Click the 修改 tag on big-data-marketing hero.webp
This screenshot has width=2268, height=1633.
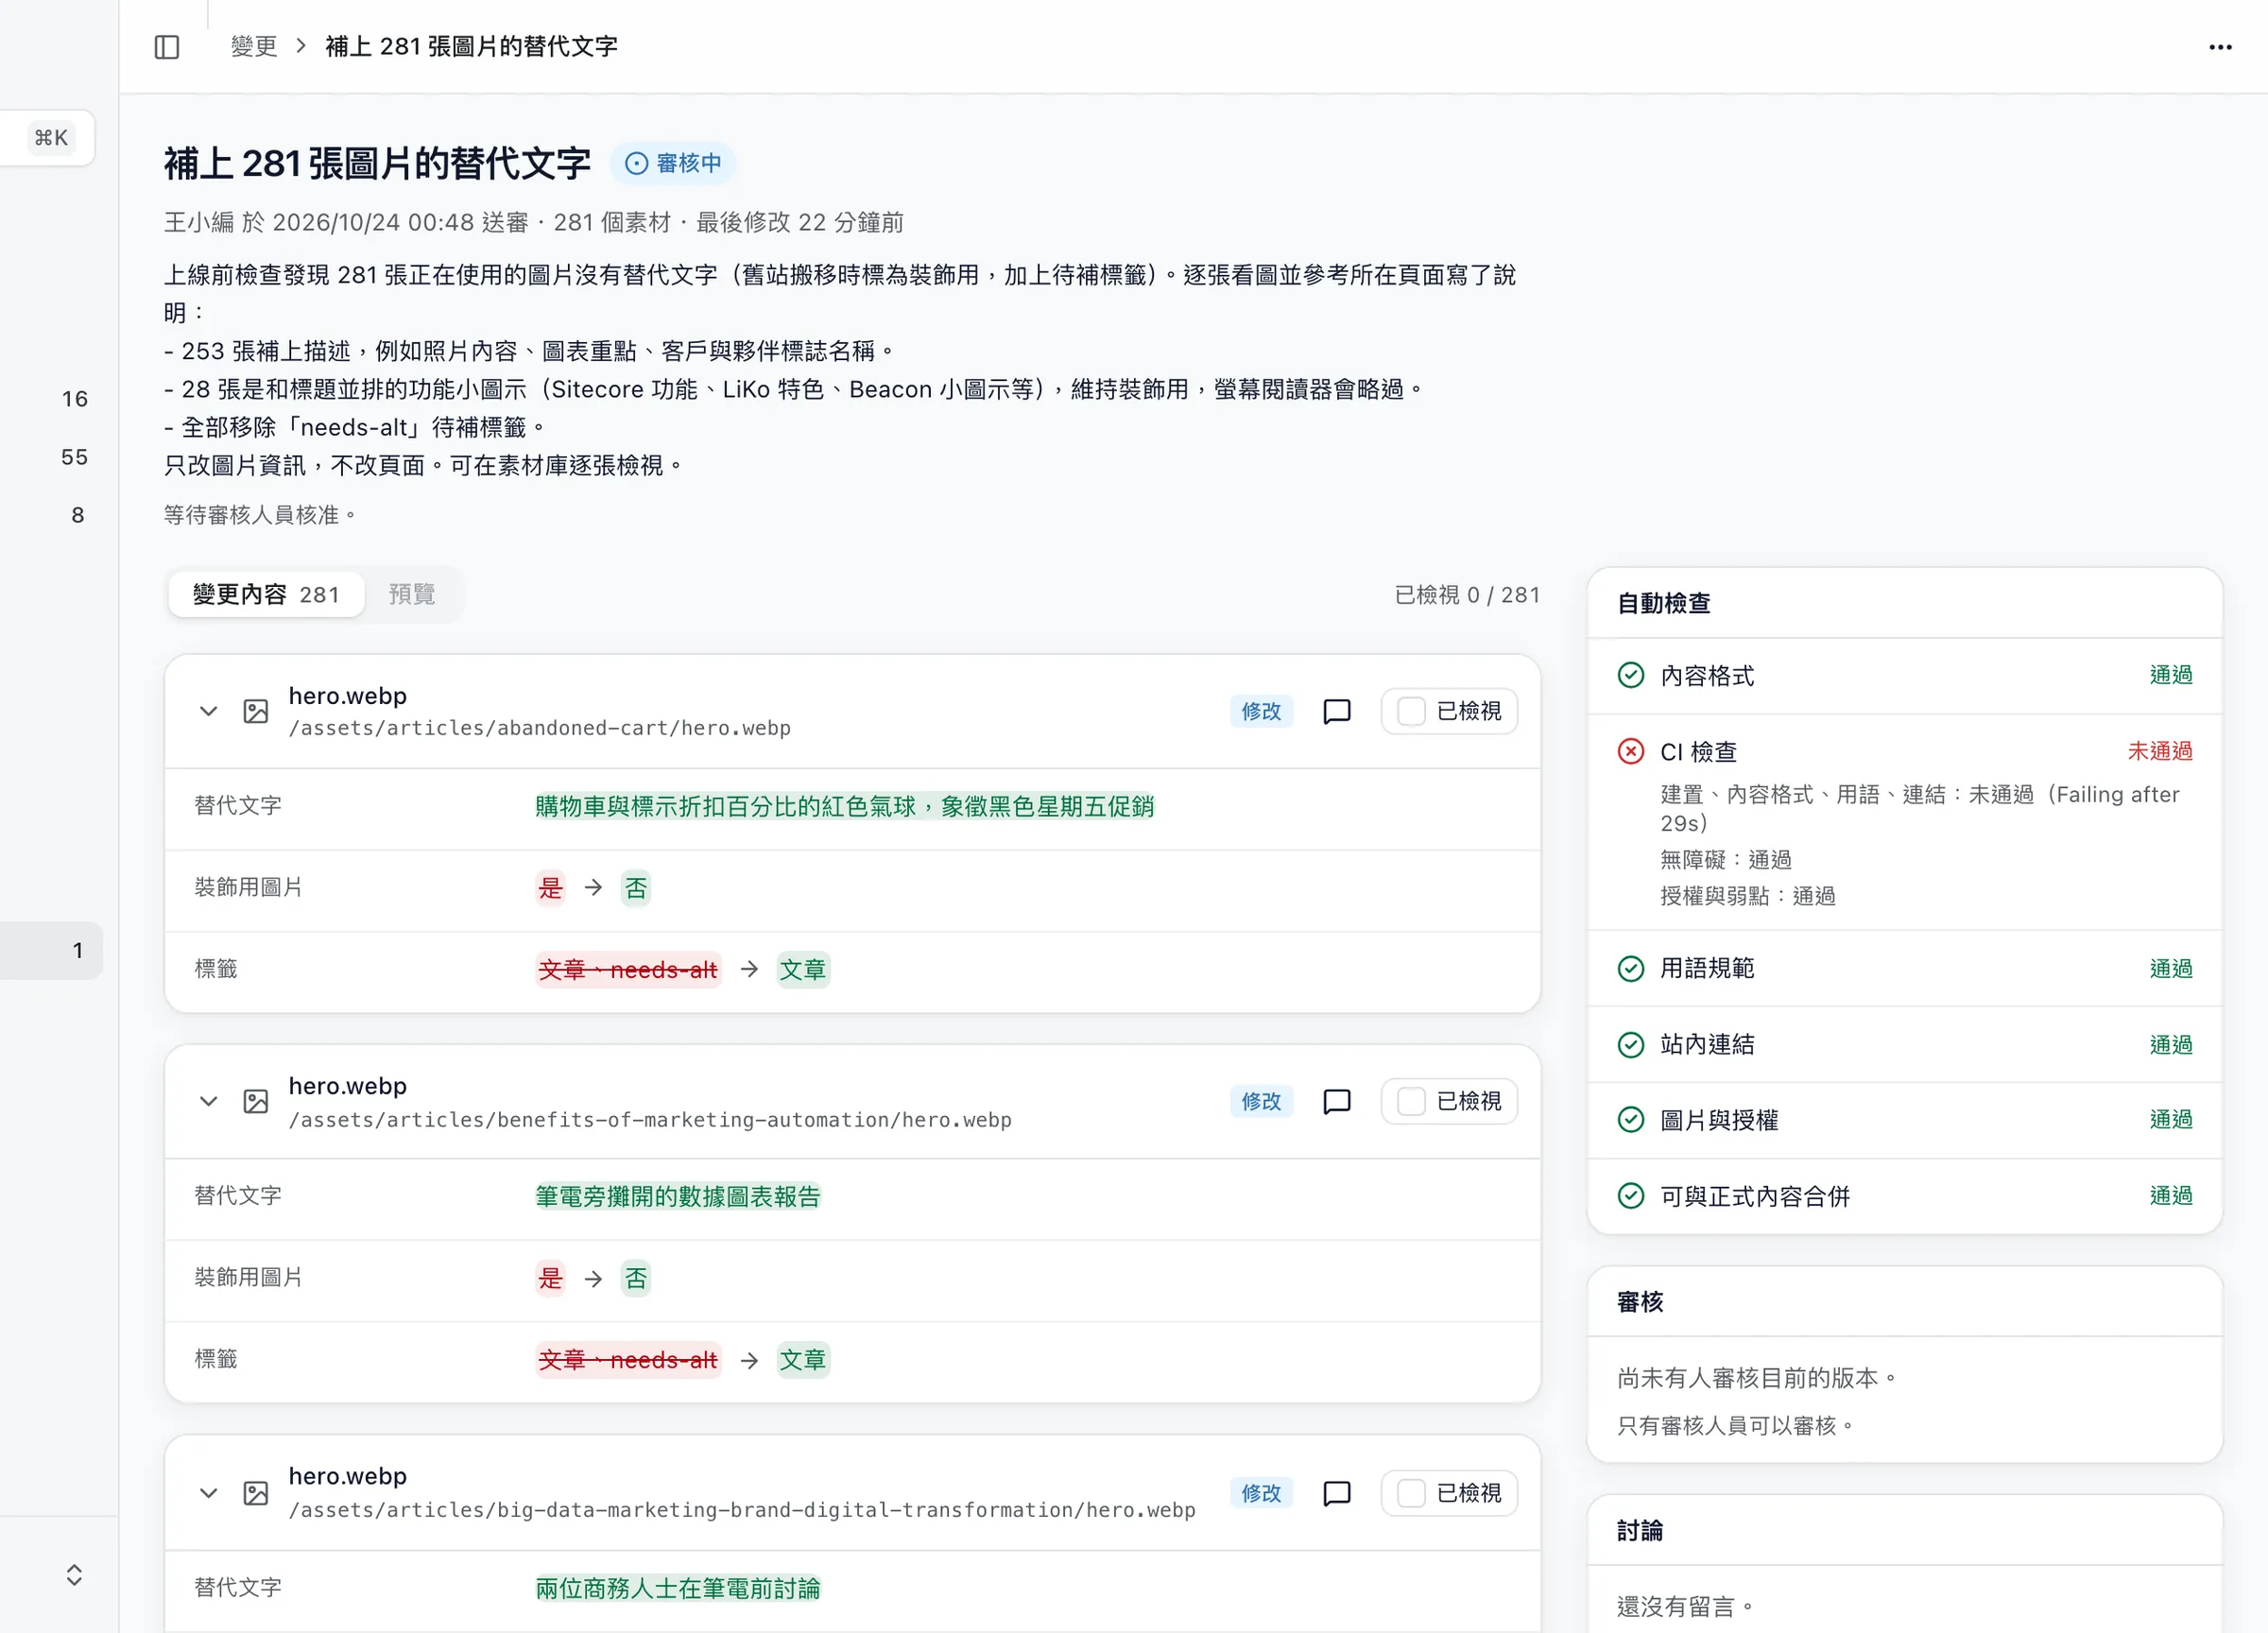(1261, 1493)
